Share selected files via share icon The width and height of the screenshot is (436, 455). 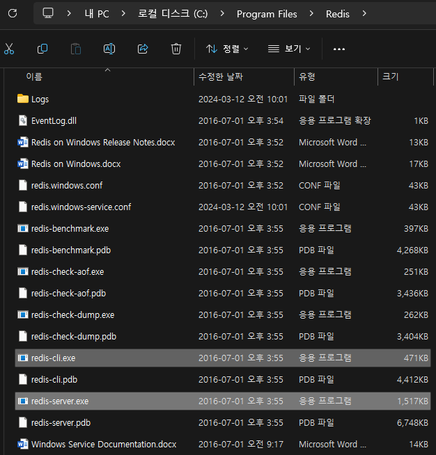(143, 49)
